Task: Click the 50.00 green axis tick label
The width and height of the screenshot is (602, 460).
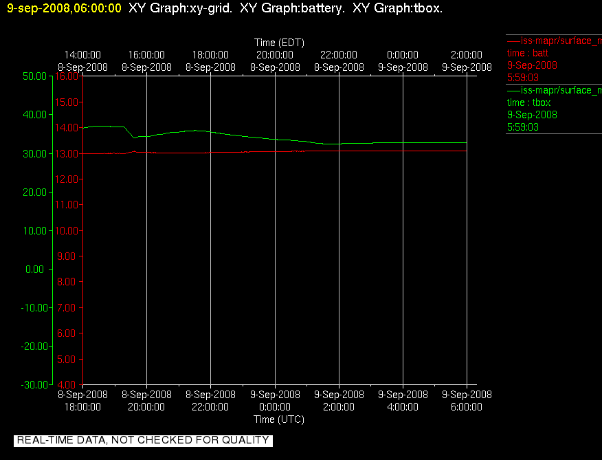Action: [x=34, y=76]
